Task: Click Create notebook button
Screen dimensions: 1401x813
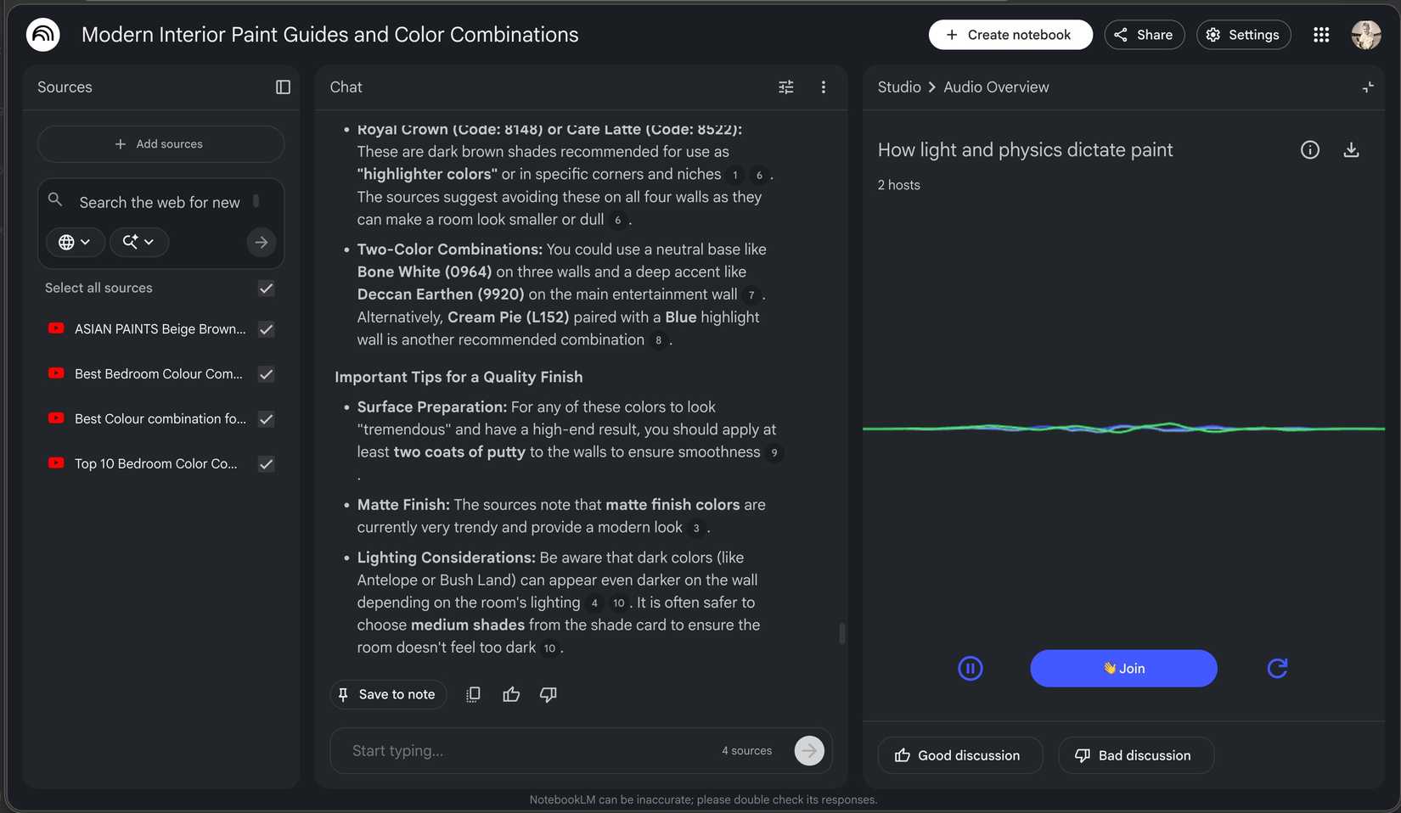Action: pyautogui.click(x=1010, y=35)
